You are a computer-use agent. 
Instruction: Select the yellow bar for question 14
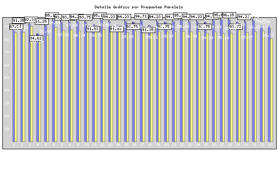[120, 86]
